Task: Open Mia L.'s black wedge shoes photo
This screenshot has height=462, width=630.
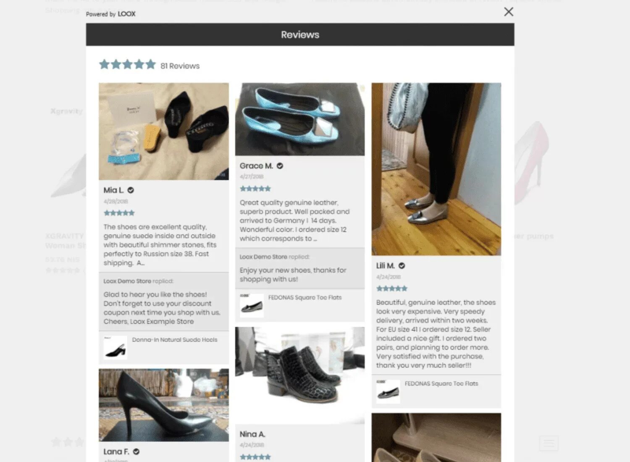Action: tap(164, 131)
